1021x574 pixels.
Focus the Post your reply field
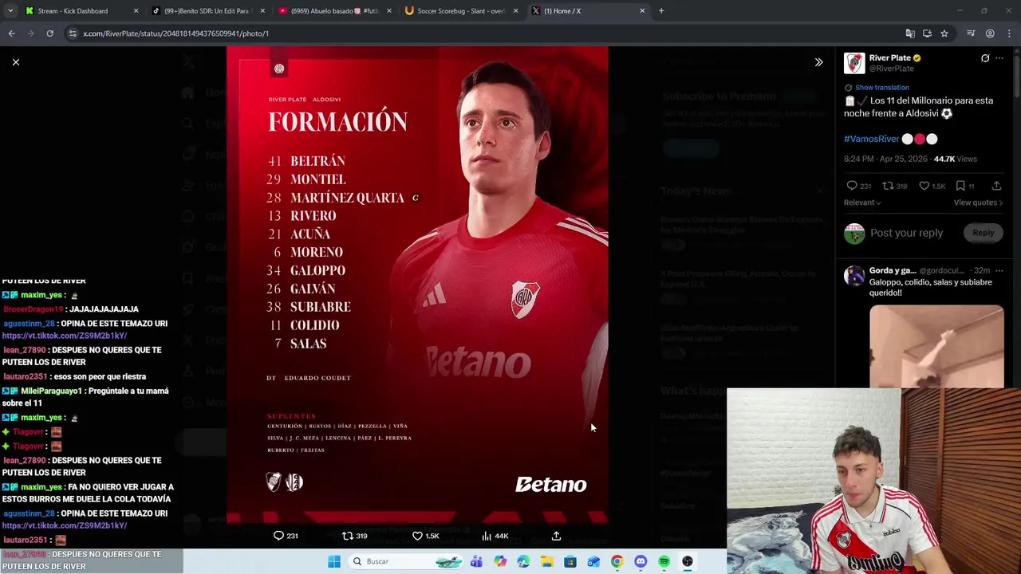(x=906, y=233)
